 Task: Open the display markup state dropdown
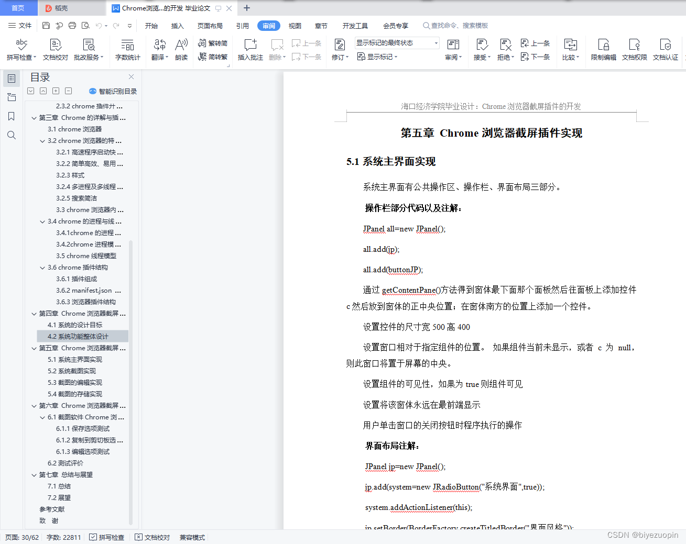pos(397,43)
